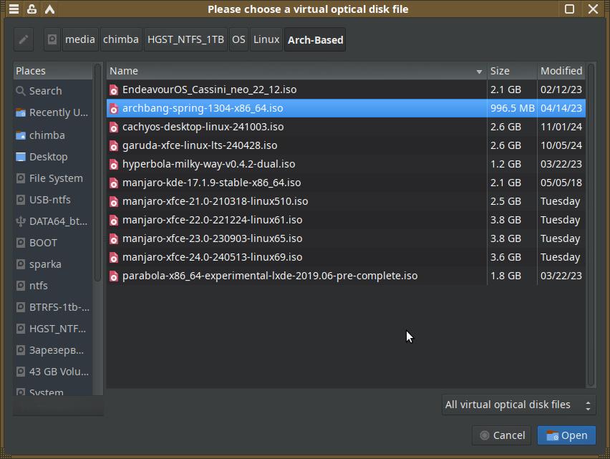The width and height of the screenshot is (610, 459).
Task: Select the Зарезерв... volume
Action: [53, 350]
